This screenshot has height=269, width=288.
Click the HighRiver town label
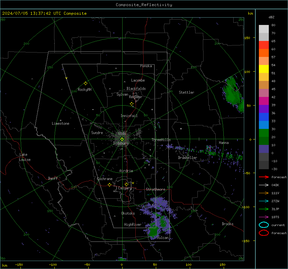133,225
